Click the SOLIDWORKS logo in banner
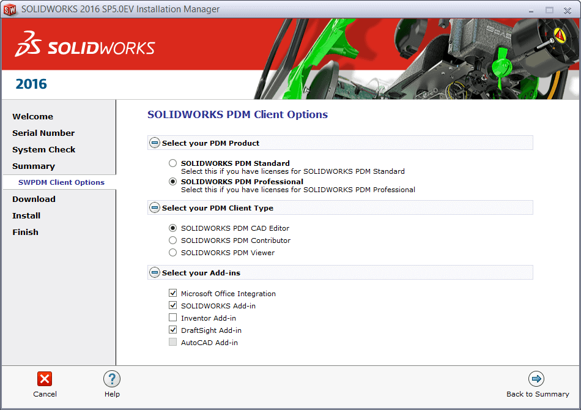Viewport: 581px width, 410px height. pos(85,45)
